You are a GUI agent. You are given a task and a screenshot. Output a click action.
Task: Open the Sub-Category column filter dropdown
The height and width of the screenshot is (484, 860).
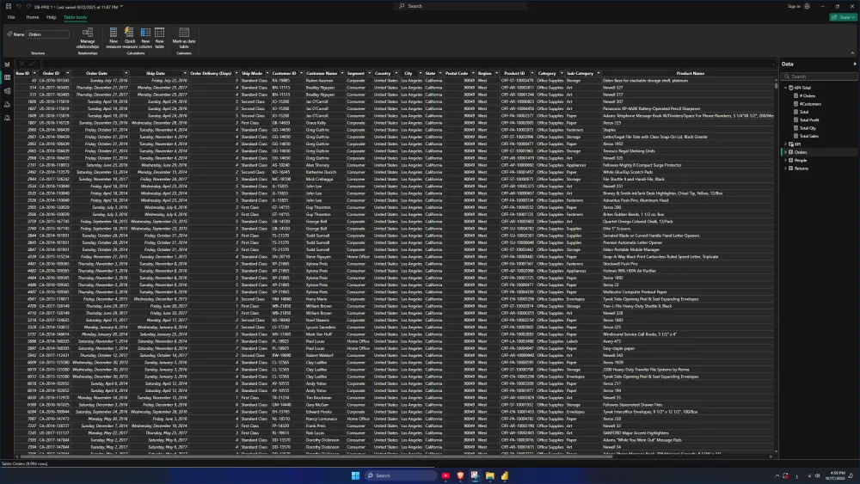point(598,73)
